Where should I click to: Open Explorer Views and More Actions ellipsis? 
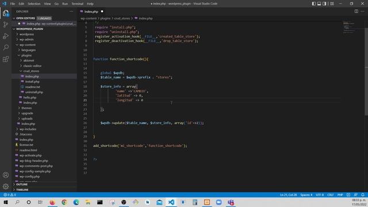(71, 11)
